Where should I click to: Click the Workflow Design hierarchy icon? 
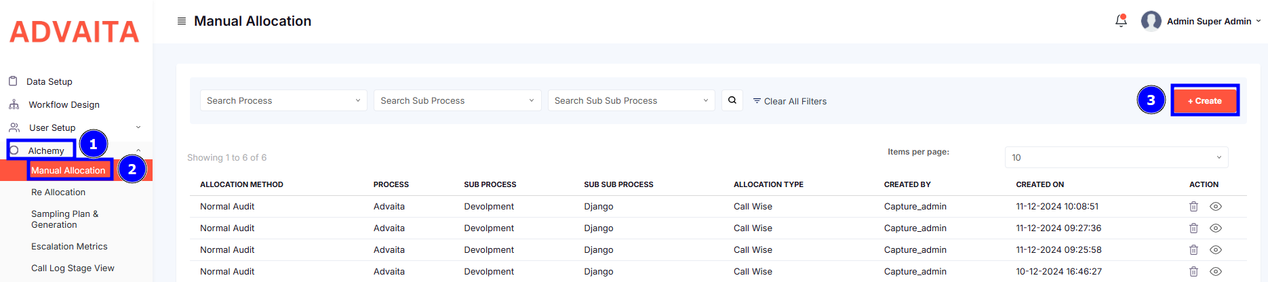(14, 104)
